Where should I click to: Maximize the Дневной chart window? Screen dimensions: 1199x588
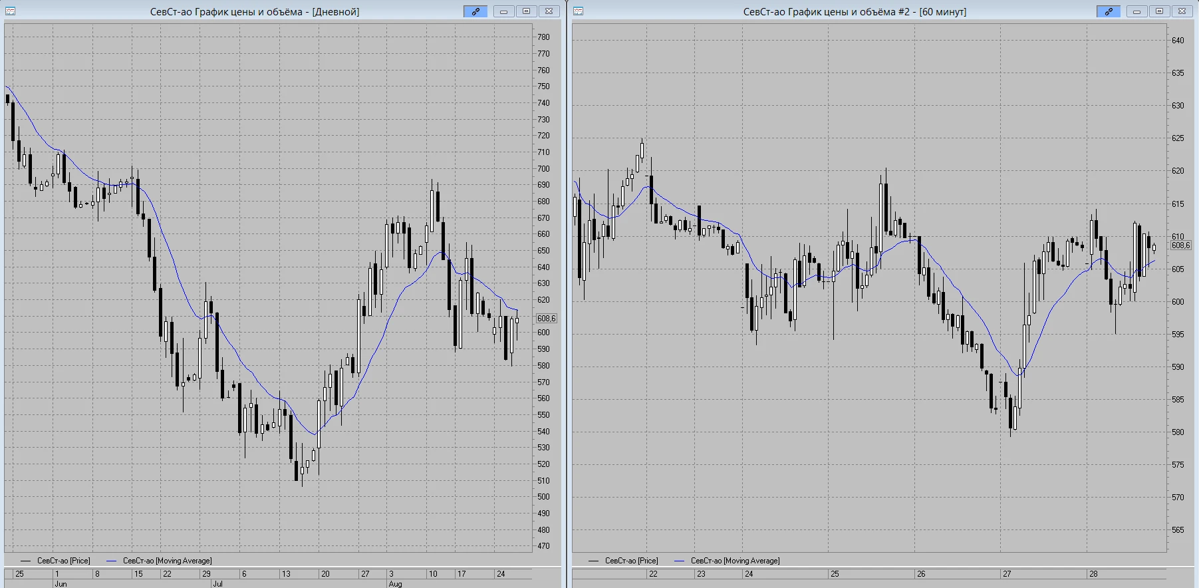[526, 11]
